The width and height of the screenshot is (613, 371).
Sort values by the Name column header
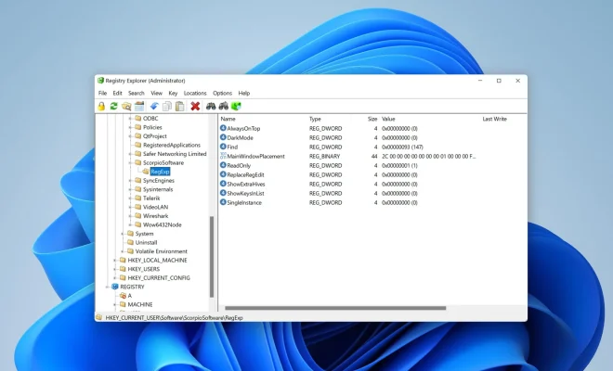(228, 119)
